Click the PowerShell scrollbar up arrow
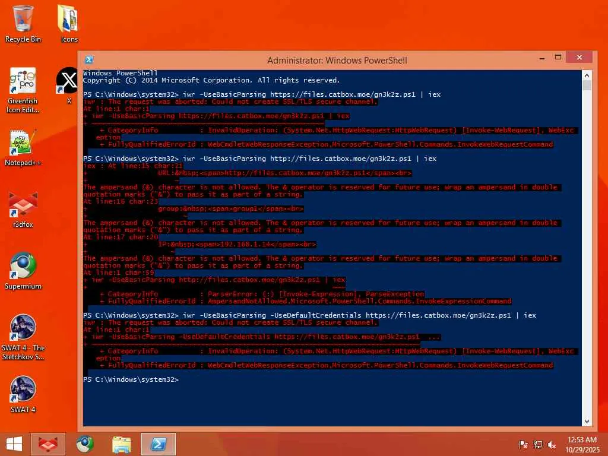 (587, 75)
